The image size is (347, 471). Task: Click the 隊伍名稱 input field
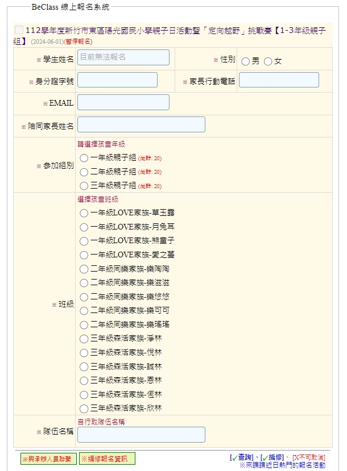(141, 435)
